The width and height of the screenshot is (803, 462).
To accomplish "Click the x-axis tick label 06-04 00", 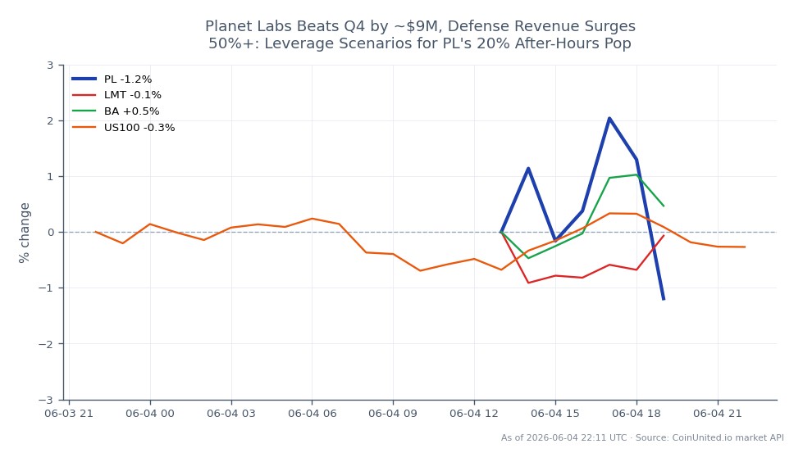I will tap(150, 414).
